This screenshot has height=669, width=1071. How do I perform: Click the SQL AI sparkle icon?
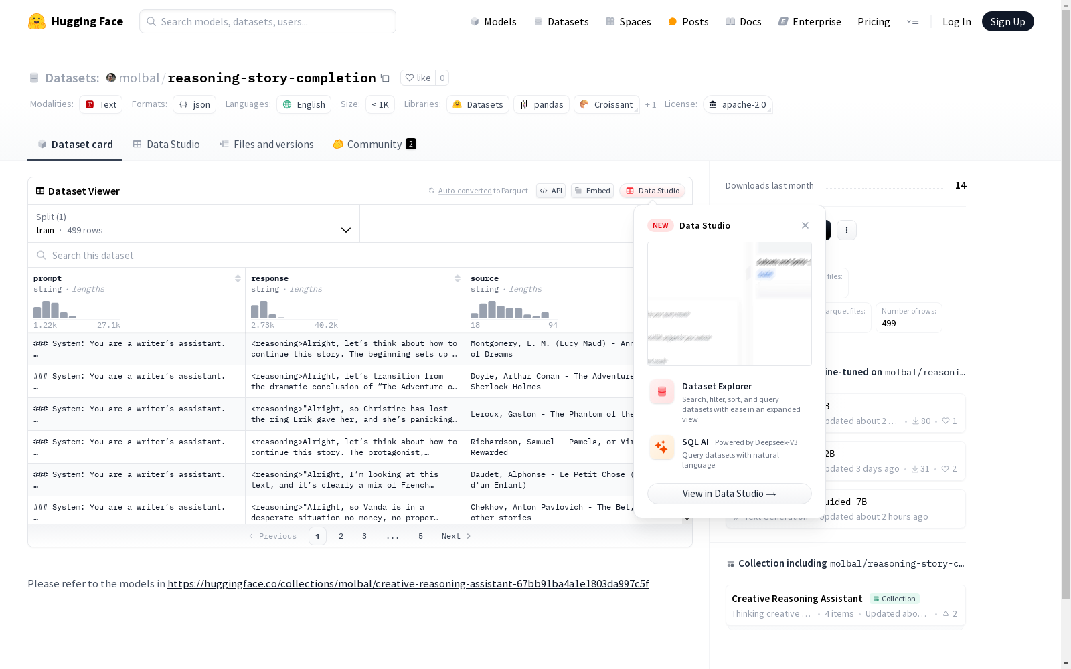click(x=662, y=448)
